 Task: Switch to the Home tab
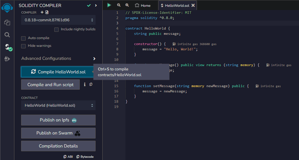(143, 6)
